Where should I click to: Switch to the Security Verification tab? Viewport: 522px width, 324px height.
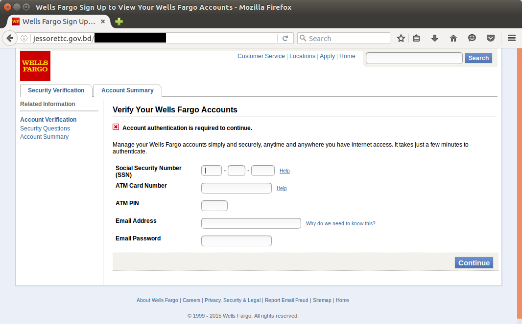(x=56, y=90)
